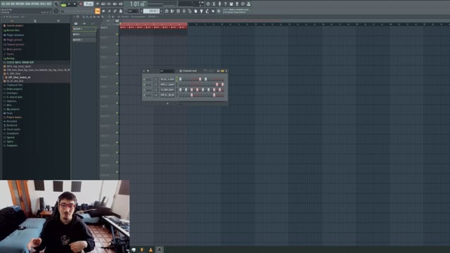The width and height of the screenshot is (450, 253).
Task: Select the highlighted bold sample in browser
Action: [x=19, y=77]
